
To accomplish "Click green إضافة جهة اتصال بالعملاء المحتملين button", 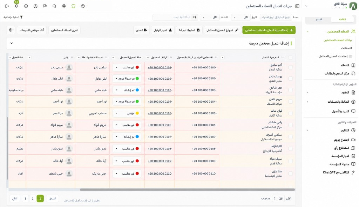I will 269,30.
